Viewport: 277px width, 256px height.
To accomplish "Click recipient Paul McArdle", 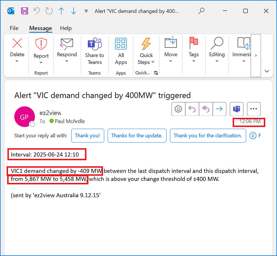I will coord(70,121).
